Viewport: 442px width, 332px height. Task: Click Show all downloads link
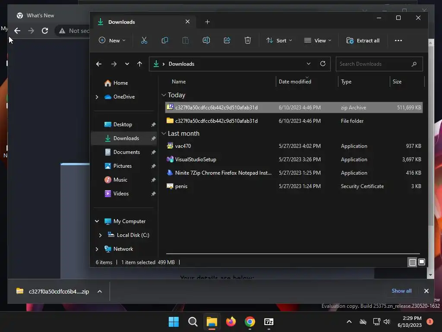[x=401, y=291]
